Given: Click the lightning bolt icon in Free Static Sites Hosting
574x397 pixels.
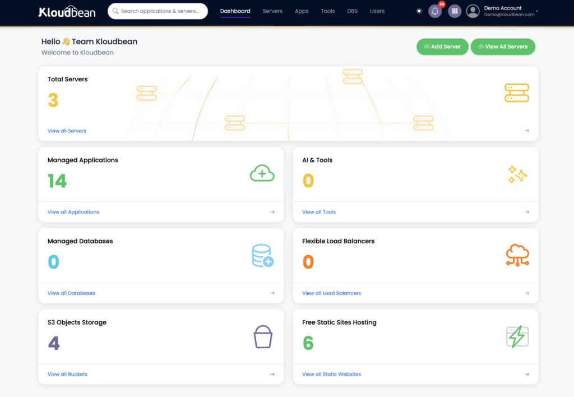Looking at the screenshot, I should click(x=517, y=336).
